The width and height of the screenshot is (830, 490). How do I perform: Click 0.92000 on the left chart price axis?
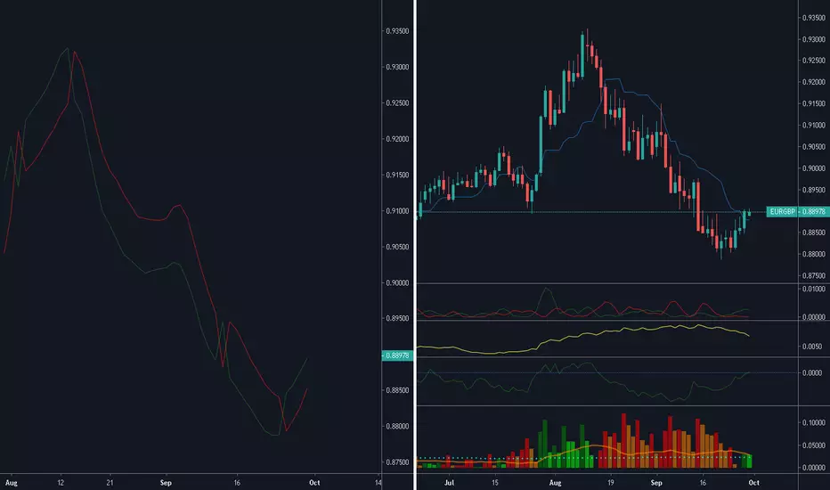(x=397, y=139)
